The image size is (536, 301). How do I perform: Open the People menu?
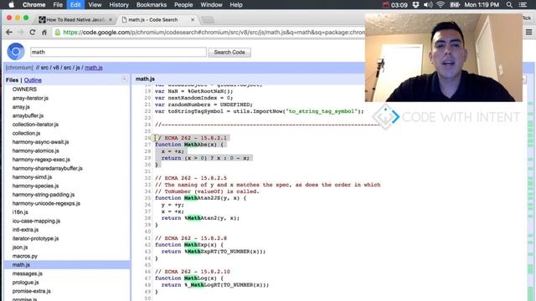[x=183, y=5]
